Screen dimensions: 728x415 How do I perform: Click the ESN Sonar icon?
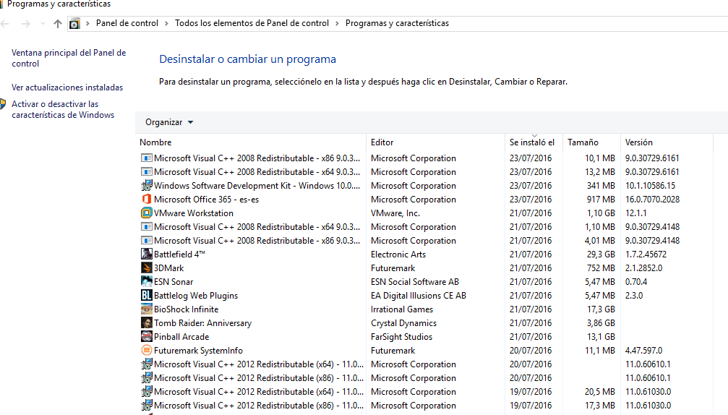(147, 282)
